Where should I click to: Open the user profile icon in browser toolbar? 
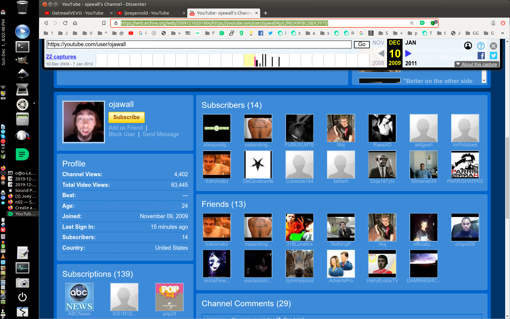(x=493, y=23)
